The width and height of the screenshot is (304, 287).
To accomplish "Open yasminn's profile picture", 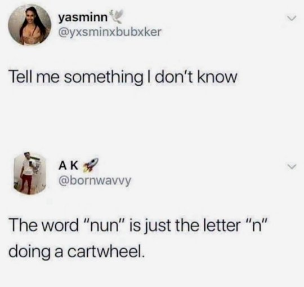I will [x=29, y=25].
